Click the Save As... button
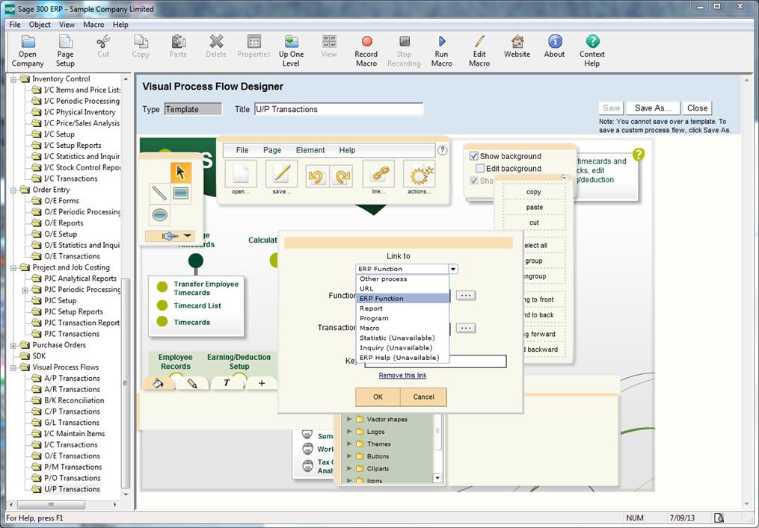 point(653,108)
